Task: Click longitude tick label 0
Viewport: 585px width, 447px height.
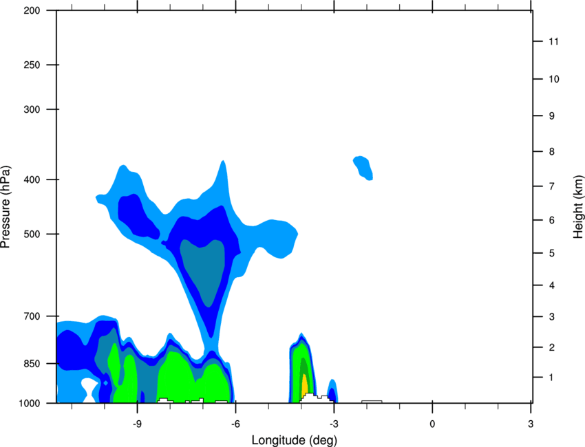Action: point(432,424)
